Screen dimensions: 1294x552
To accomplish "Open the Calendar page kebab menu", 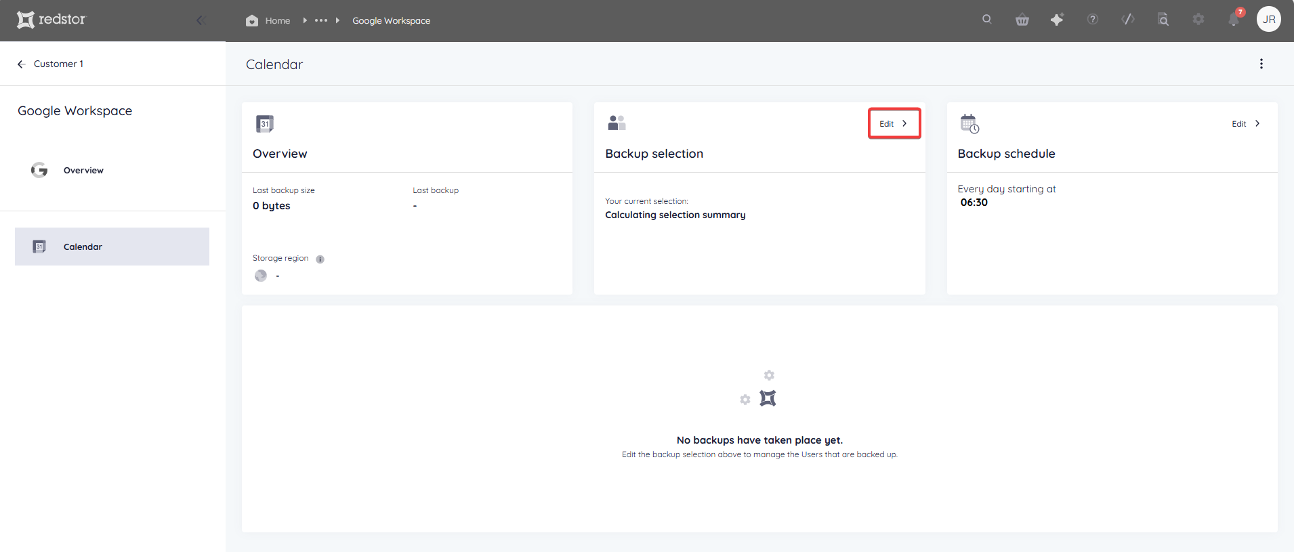I will [x=1261, y=64].
